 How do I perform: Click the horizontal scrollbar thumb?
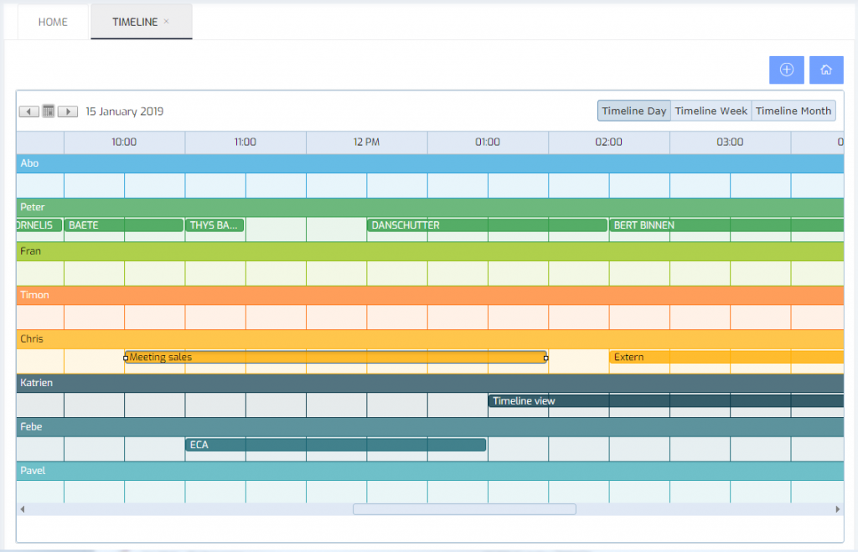pyautogui.click(x=464, y=509)
